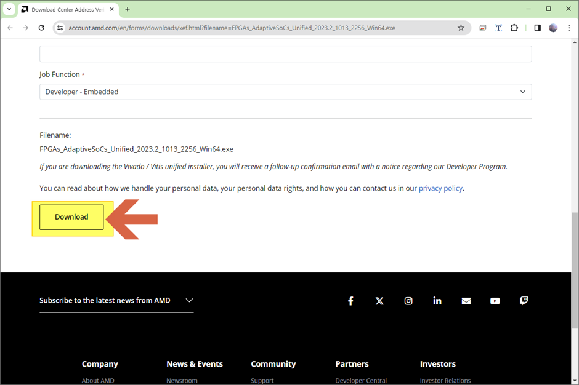Click the Investors footer heading
The width and height of the screenshot is (579, 385).
point(437,364)
